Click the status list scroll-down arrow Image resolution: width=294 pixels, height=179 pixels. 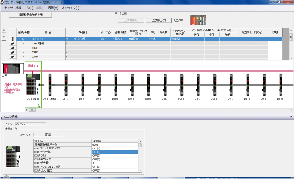(140, 170)
